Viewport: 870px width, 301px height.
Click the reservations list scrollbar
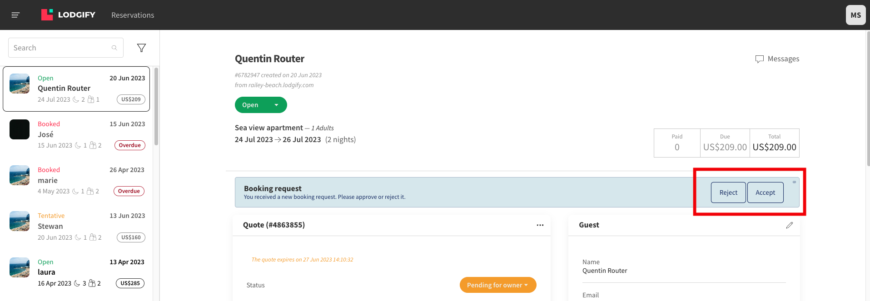[156, 107]
